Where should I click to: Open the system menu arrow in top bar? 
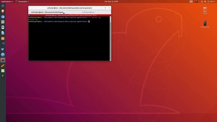[215, 1]
